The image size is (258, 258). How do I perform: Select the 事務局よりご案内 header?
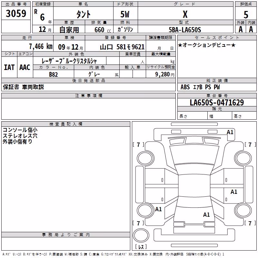(x=66, y=235)
